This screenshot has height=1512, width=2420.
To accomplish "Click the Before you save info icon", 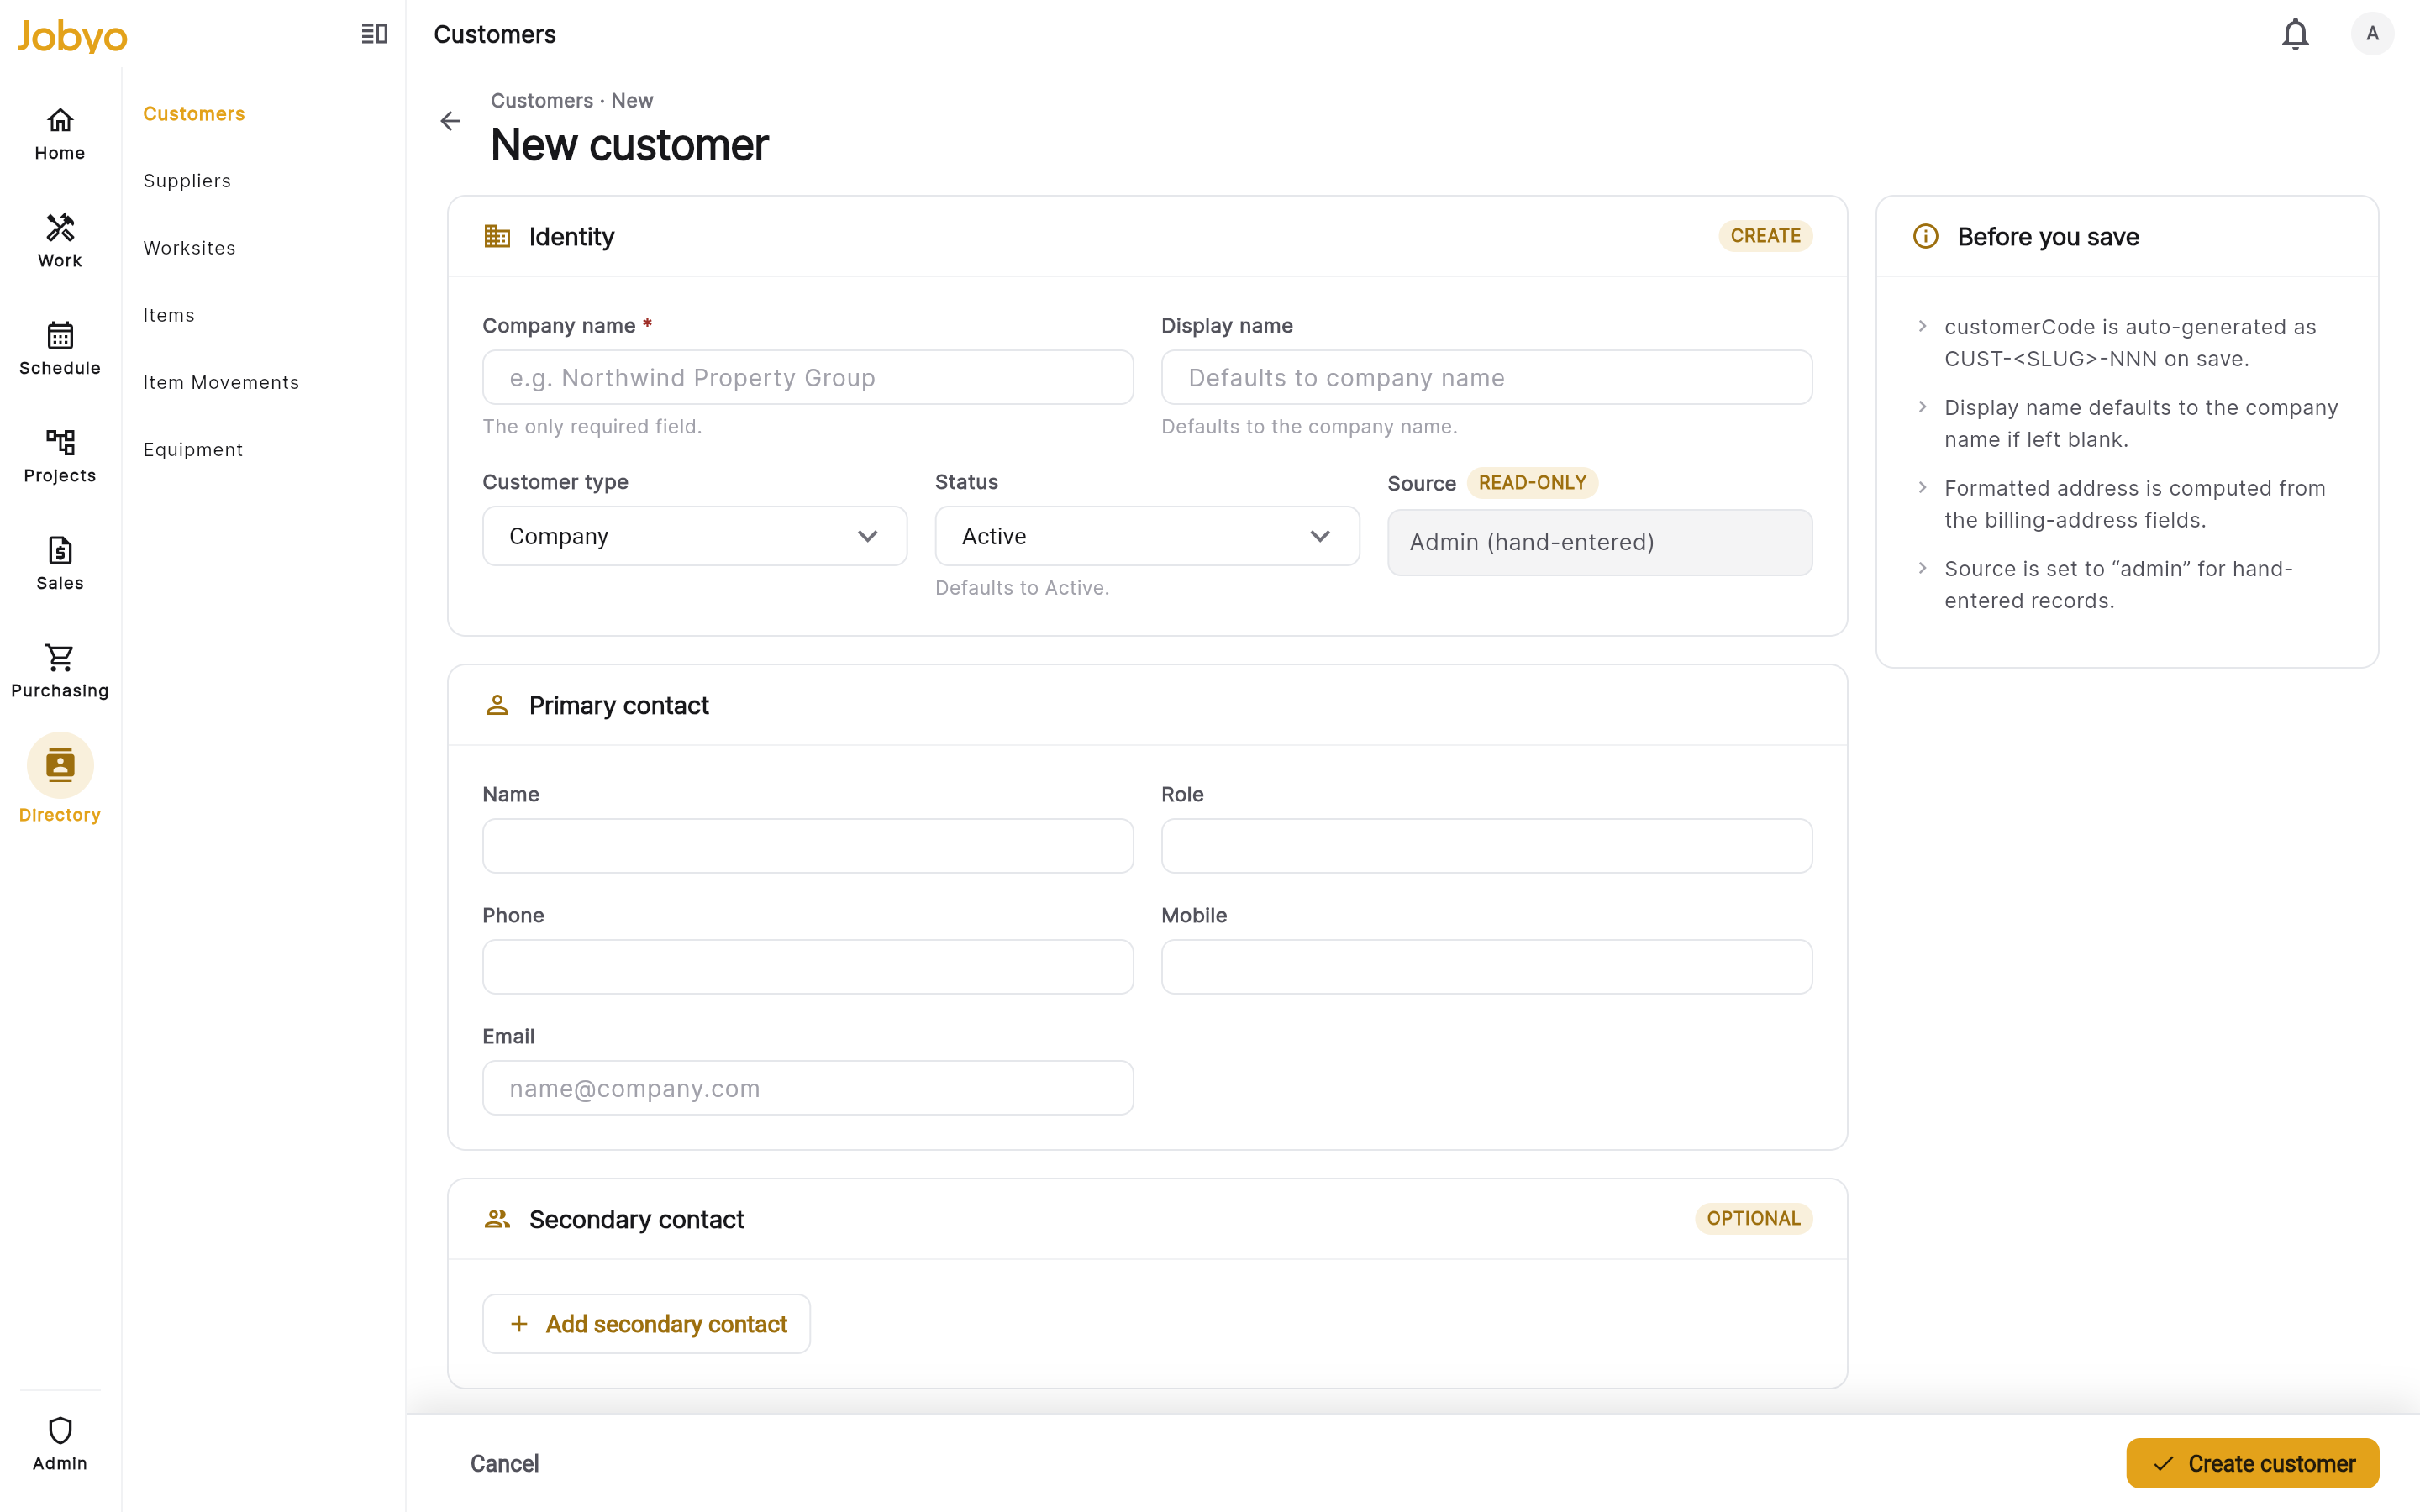I will [x=1925, y=236].
